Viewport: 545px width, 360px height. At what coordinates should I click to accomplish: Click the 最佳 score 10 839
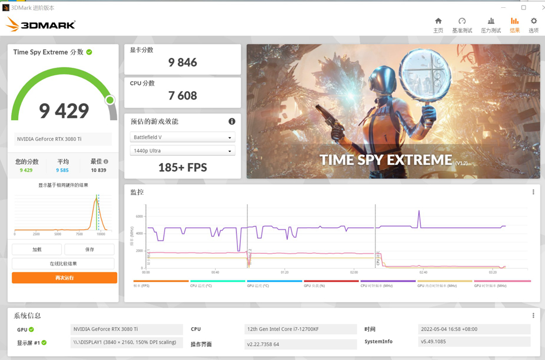pyautogui.click(x=98, y=170)
